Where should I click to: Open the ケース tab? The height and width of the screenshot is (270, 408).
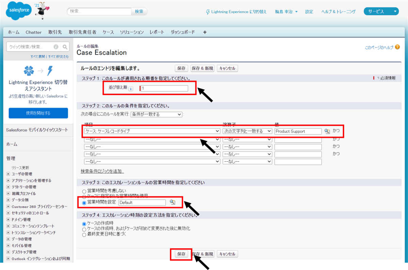(x=108, y=32)
